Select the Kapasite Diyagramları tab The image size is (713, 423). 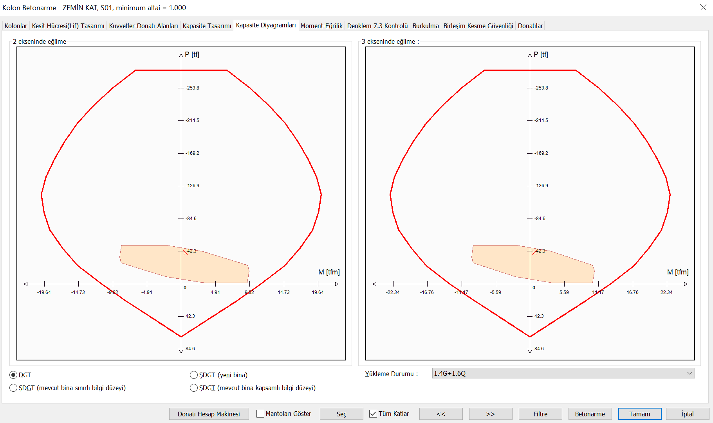pyautogui.click(x=266, y=25)
